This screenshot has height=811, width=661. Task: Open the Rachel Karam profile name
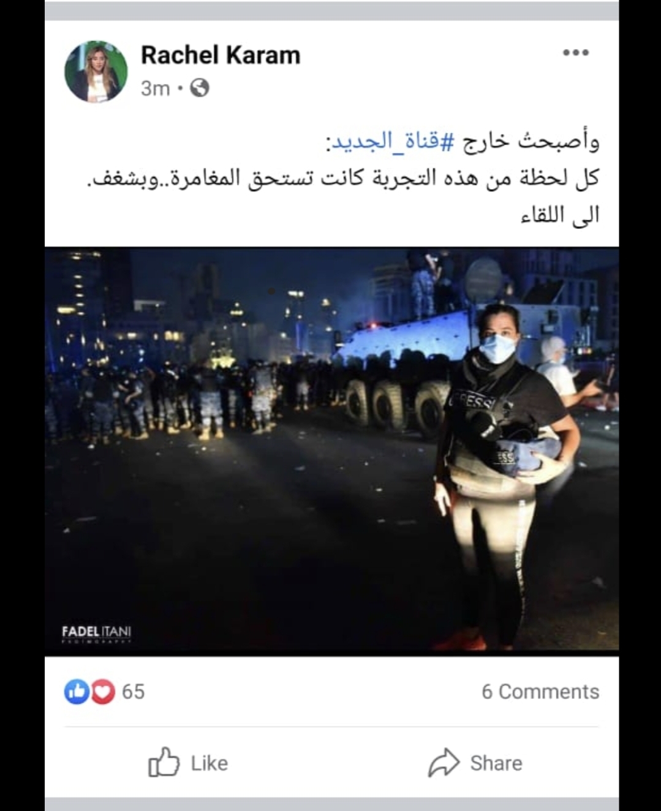click(221, 55)
